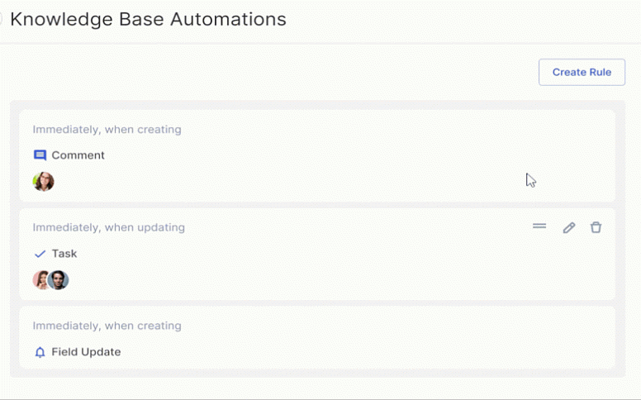Open the first 'Immediately, when creating' rule

click(107, 130)
